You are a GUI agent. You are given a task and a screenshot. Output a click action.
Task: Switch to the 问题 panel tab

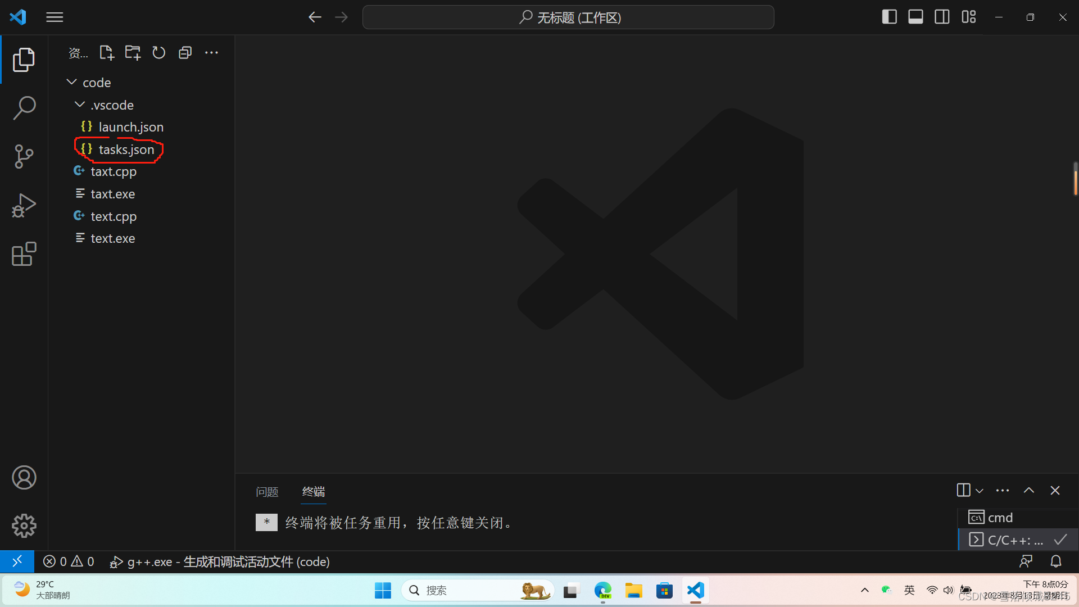(x=267, y=492)
